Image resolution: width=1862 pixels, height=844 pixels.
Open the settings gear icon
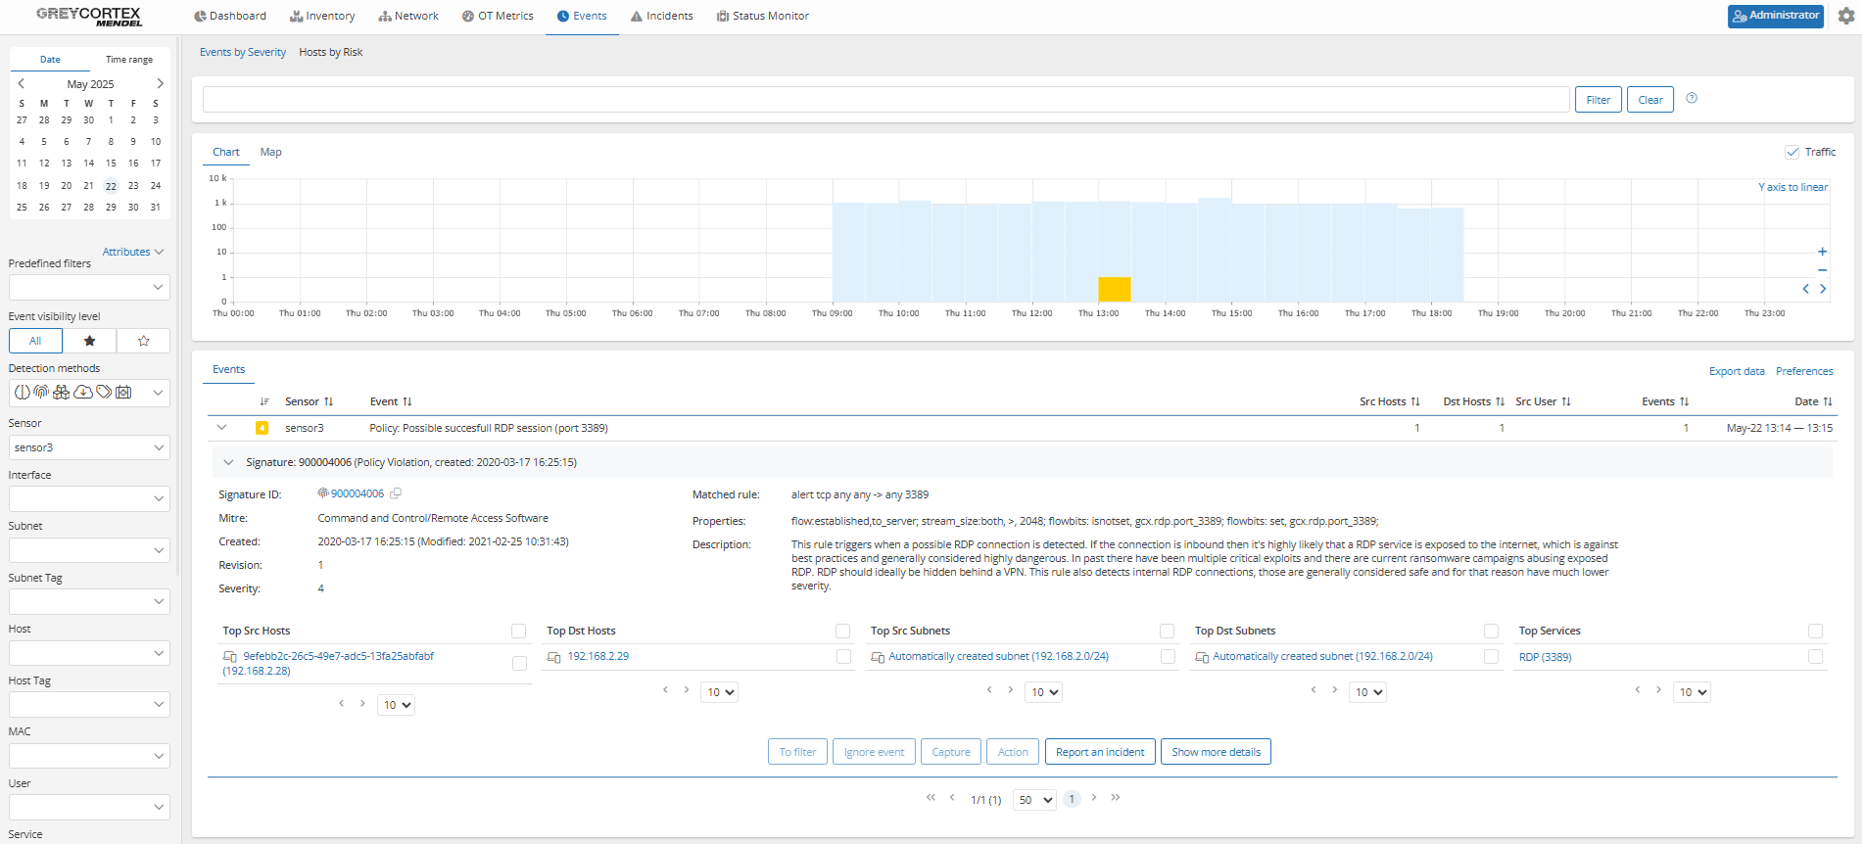coord(1846,16)
